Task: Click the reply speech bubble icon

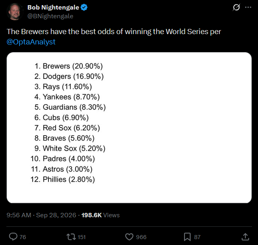Action: coord(13,237)
